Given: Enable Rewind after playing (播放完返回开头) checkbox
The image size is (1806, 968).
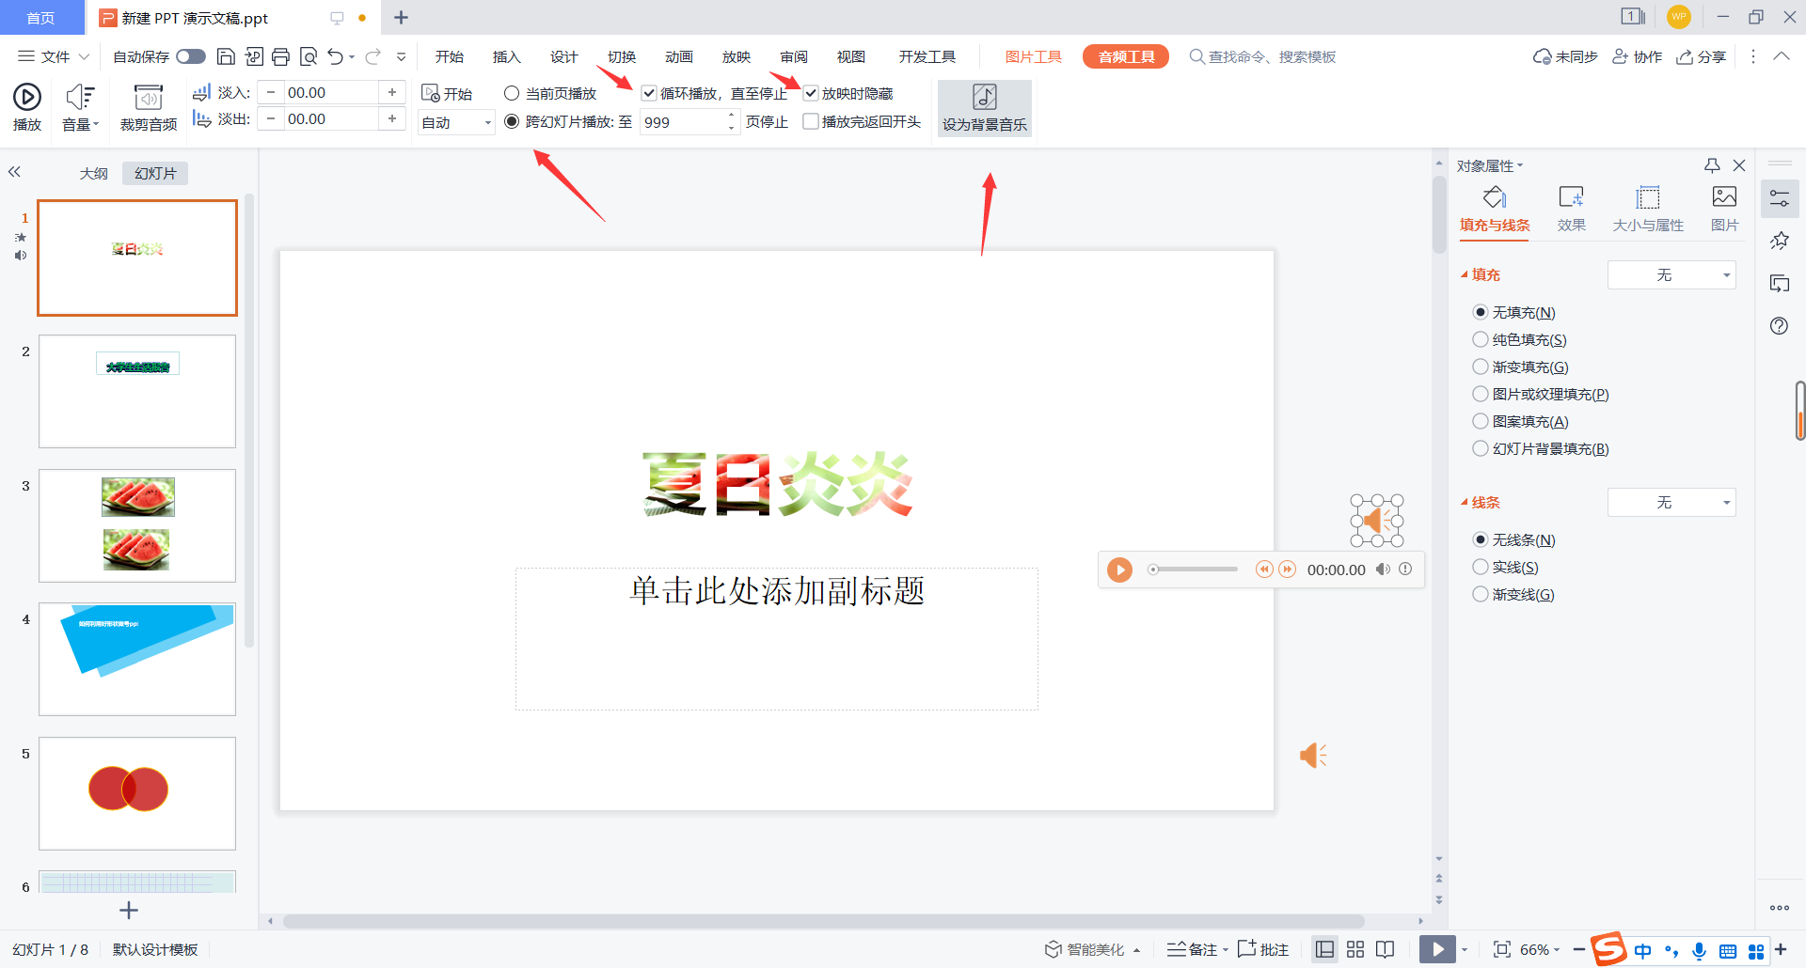Looking at the screenshot, I should pyautogui.click(x=811, y=121).
